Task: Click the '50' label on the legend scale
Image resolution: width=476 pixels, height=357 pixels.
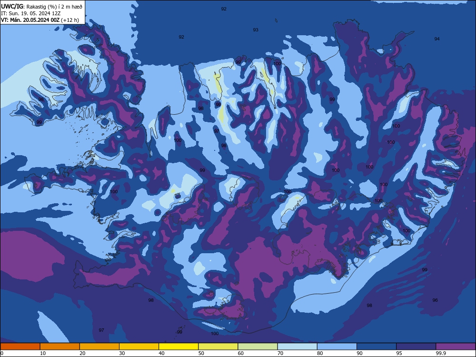Action: [201, 353]
